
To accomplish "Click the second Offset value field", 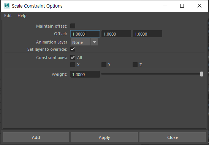I will pyautogui.click(x=116, y=34).
